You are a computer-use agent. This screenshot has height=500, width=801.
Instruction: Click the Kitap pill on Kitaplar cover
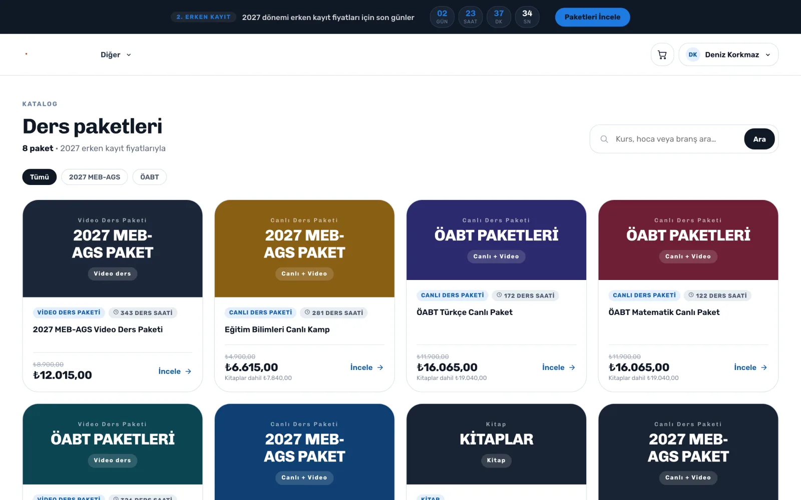496,460
